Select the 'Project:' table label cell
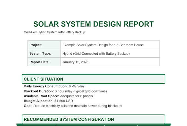Screen dimensions: 187x126 tap(44, 45)
